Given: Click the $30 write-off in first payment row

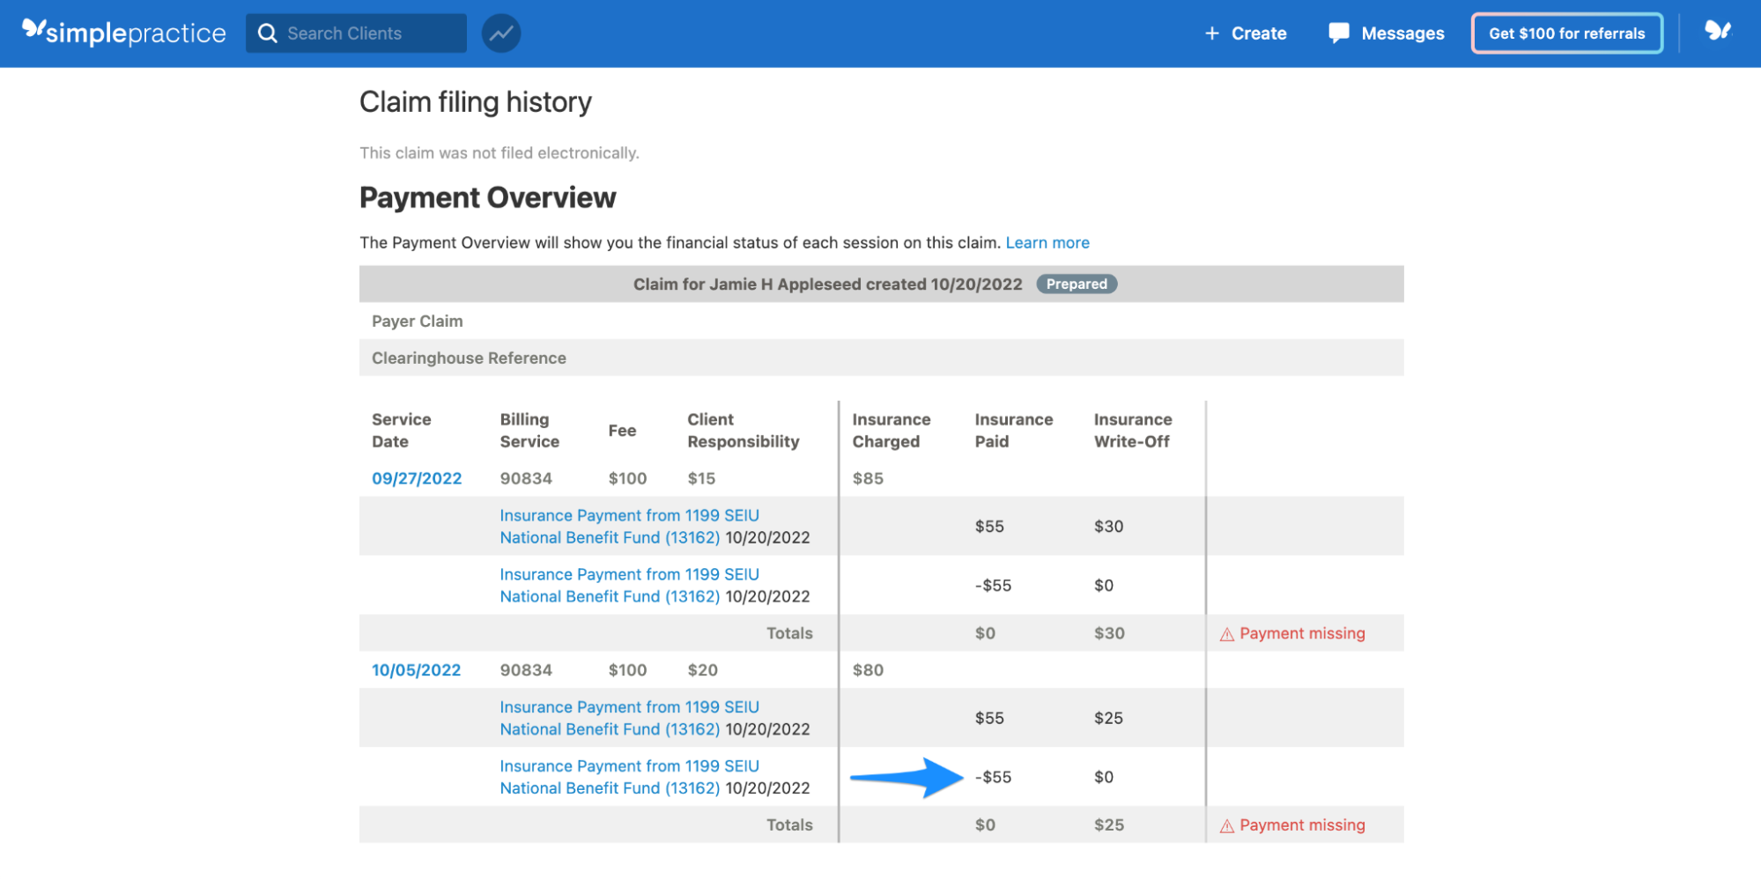Looking at the screenshot, I should 1108,526.
